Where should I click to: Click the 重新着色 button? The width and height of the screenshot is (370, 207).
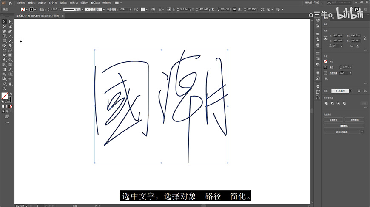click(344, 126)
